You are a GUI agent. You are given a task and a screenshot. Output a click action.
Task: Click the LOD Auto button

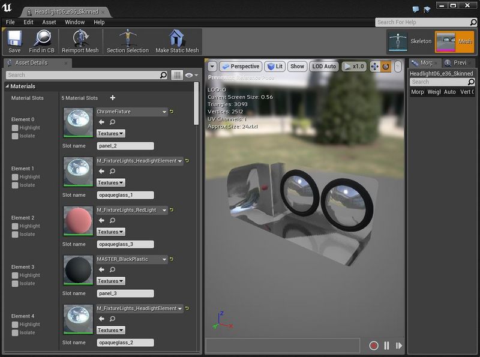click(324, 67)
